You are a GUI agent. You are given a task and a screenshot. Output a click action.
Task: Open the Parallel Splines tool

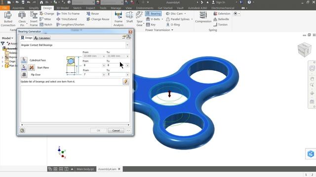click(x=179, y=19)
